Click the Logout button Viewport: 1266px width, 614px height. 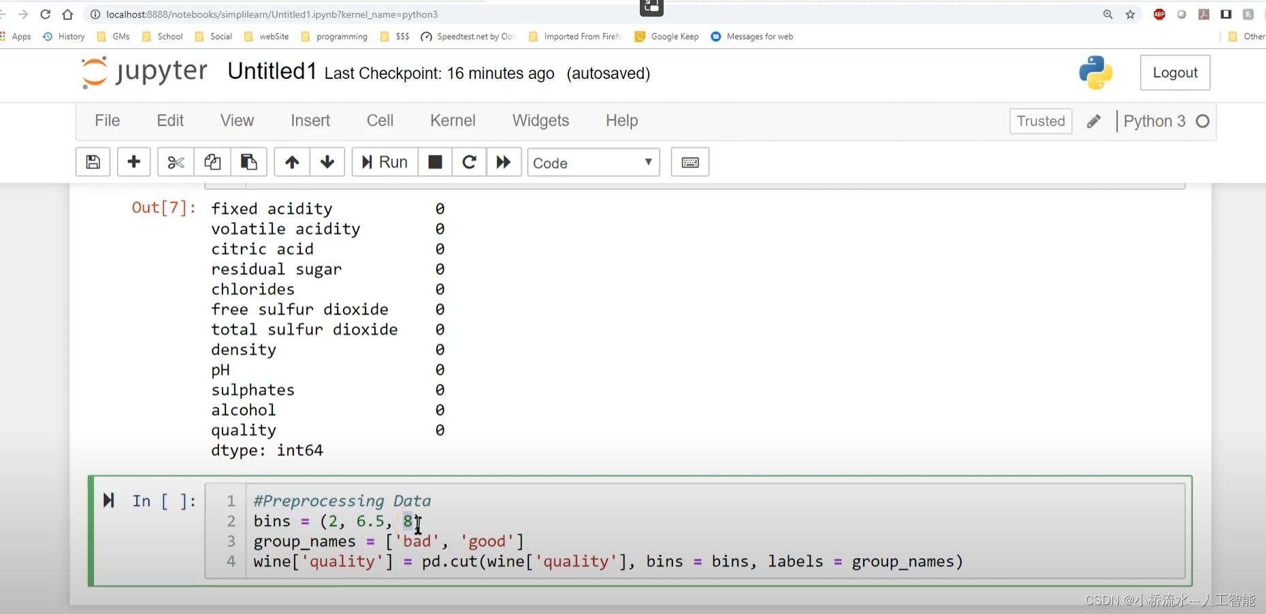pyautogui.click(x=1175, y=73)
